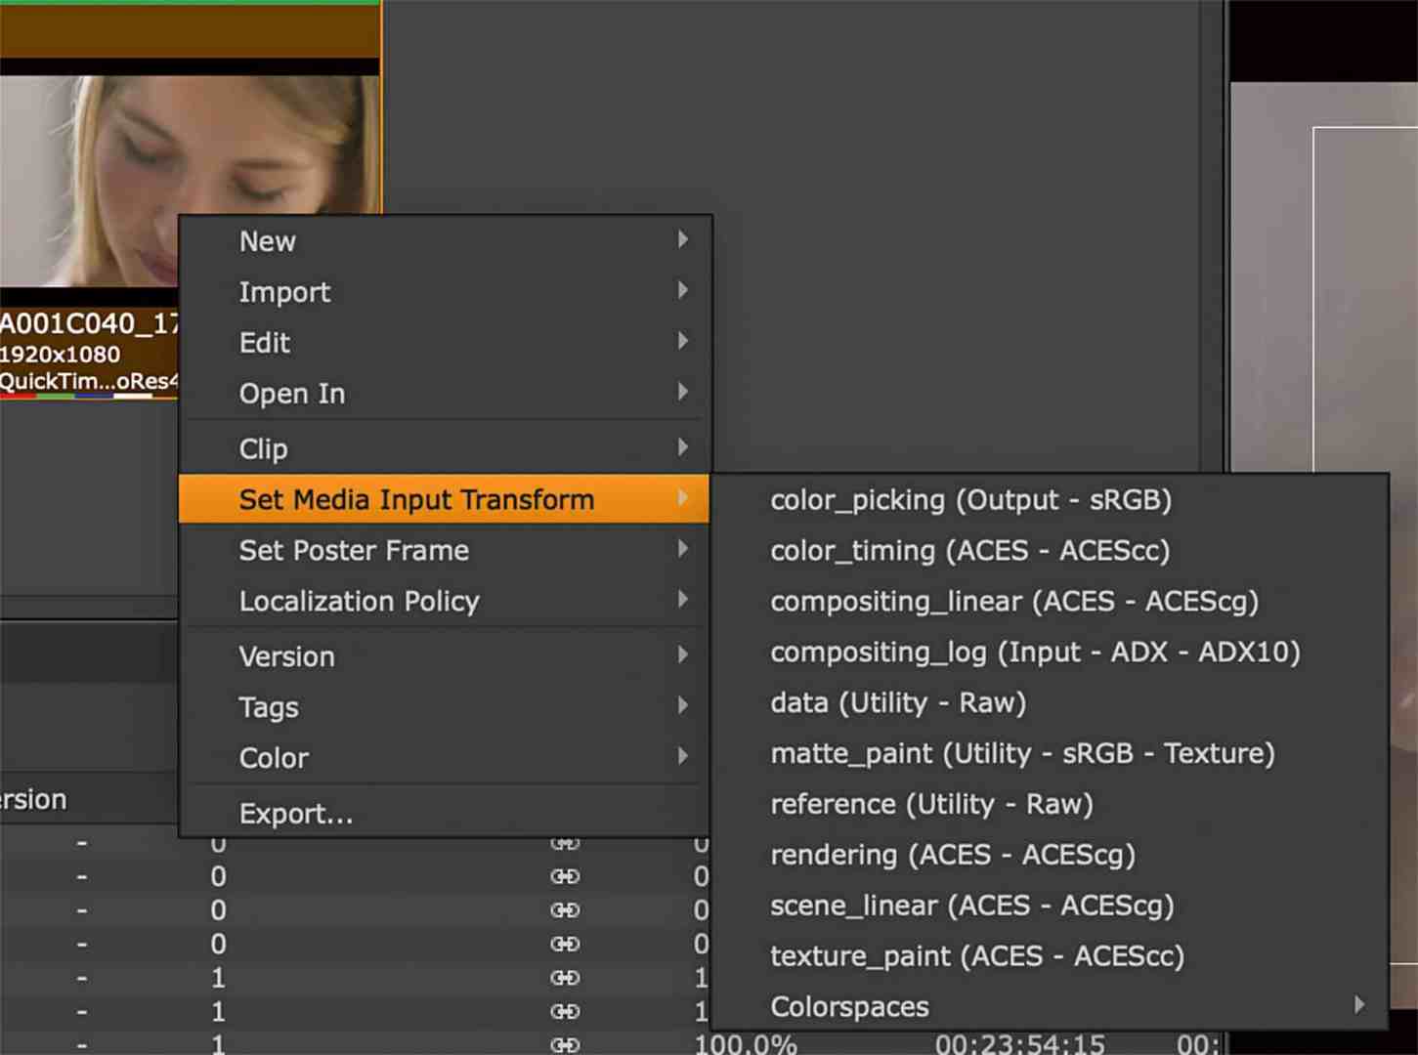Unlink the chain icon in the third zero row
The height and width of the screenshot is (1055, 1418).
click(565, 909)
